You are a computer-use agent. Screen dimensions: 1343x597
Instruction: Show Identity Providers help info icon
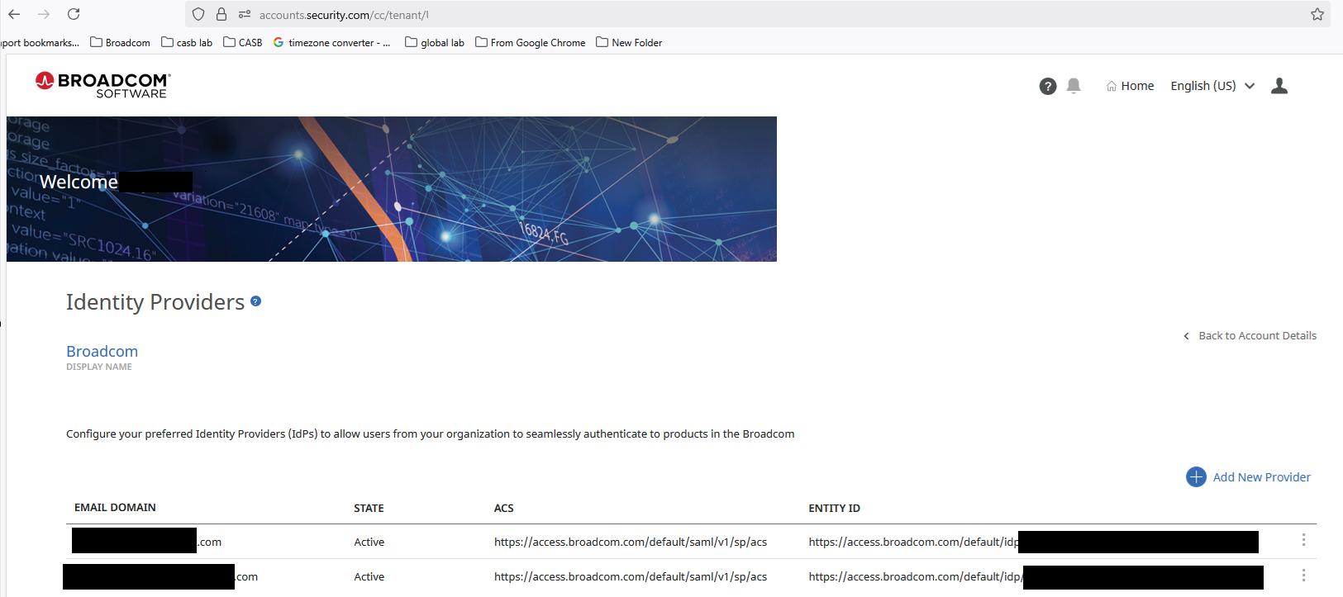(x=256, y=301)
